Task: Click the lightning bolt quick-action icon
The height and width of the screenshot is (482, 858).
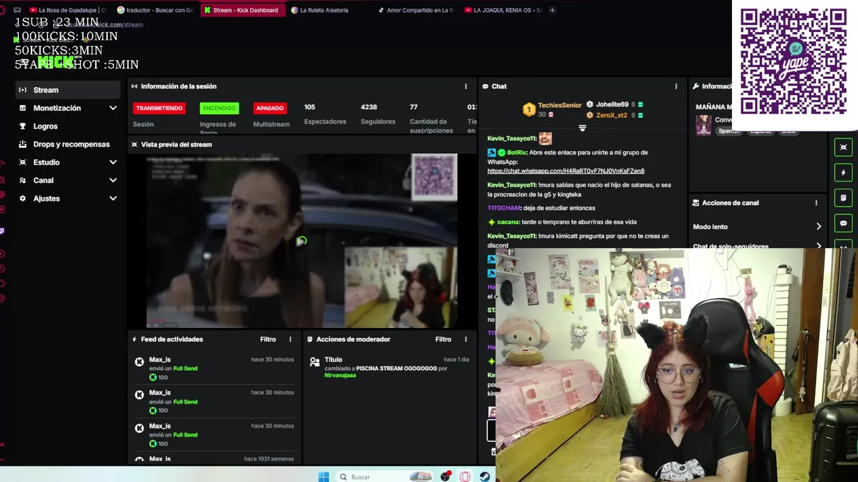Action: pos(843,173)
